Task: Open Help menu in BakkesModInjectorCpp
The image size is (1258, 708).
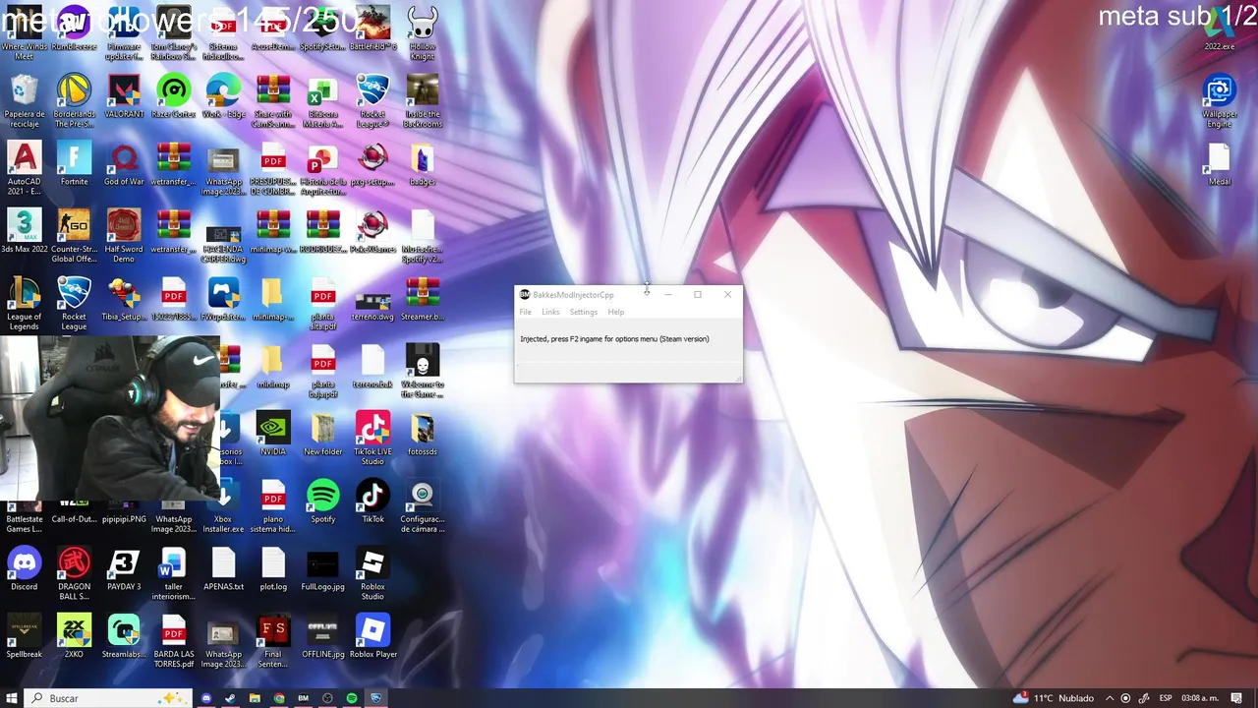Action: pos(615,312)
